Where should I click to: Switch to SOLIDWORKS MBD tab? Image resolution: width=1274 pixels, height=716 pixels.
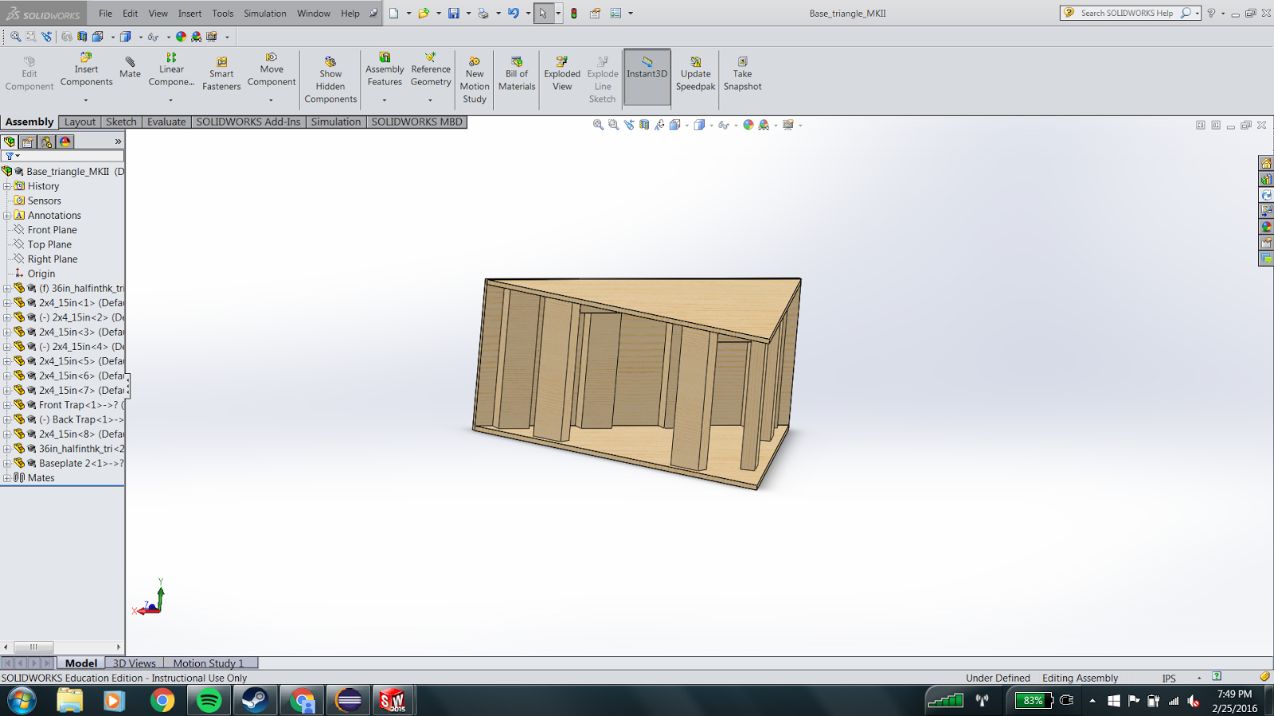416,122
